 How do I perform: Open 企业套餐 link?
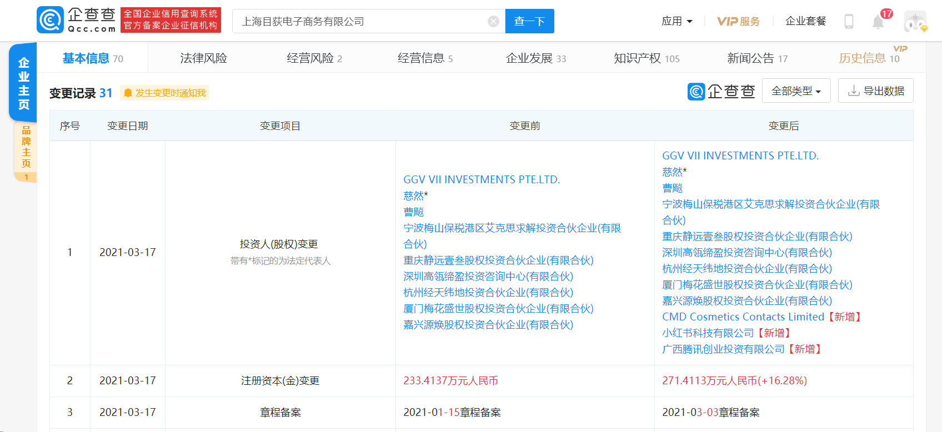(x=806, y=22)
